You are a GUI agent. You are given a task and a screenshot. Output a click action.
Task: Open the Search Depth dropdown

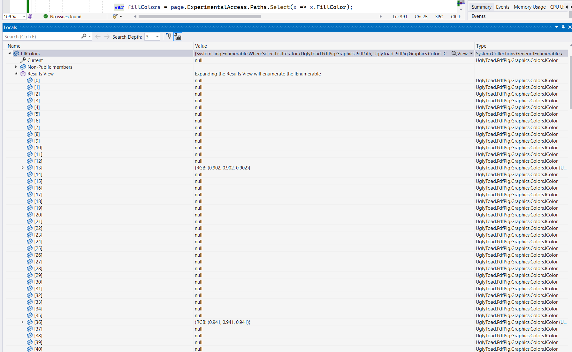point(156,37)
